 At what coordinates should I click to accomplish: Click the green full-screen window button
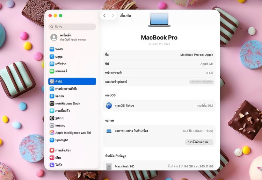[x=61, y=15]
